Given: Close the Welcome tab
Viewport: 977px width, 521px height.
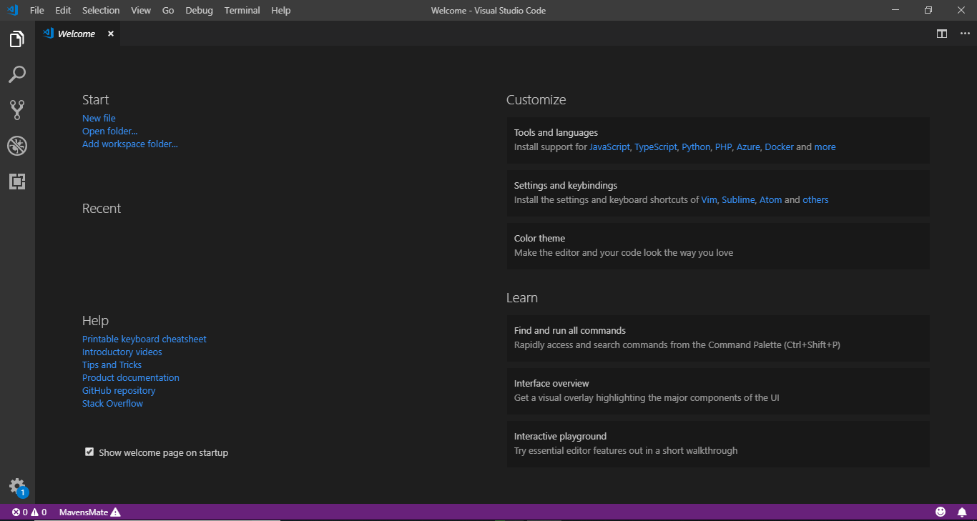Looking at the screenshot, I should pos(111,34).
